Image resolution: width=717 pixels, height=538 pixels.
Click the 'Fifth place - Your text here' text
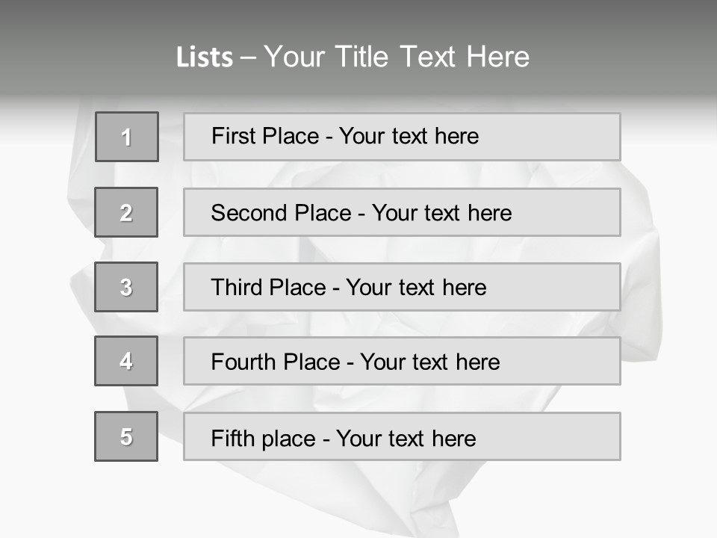[344, 438]
